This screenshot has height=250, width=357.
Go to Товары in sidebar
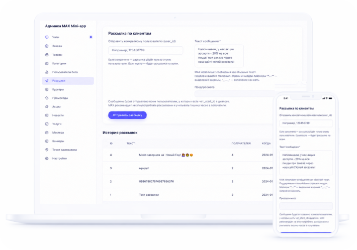68,55
